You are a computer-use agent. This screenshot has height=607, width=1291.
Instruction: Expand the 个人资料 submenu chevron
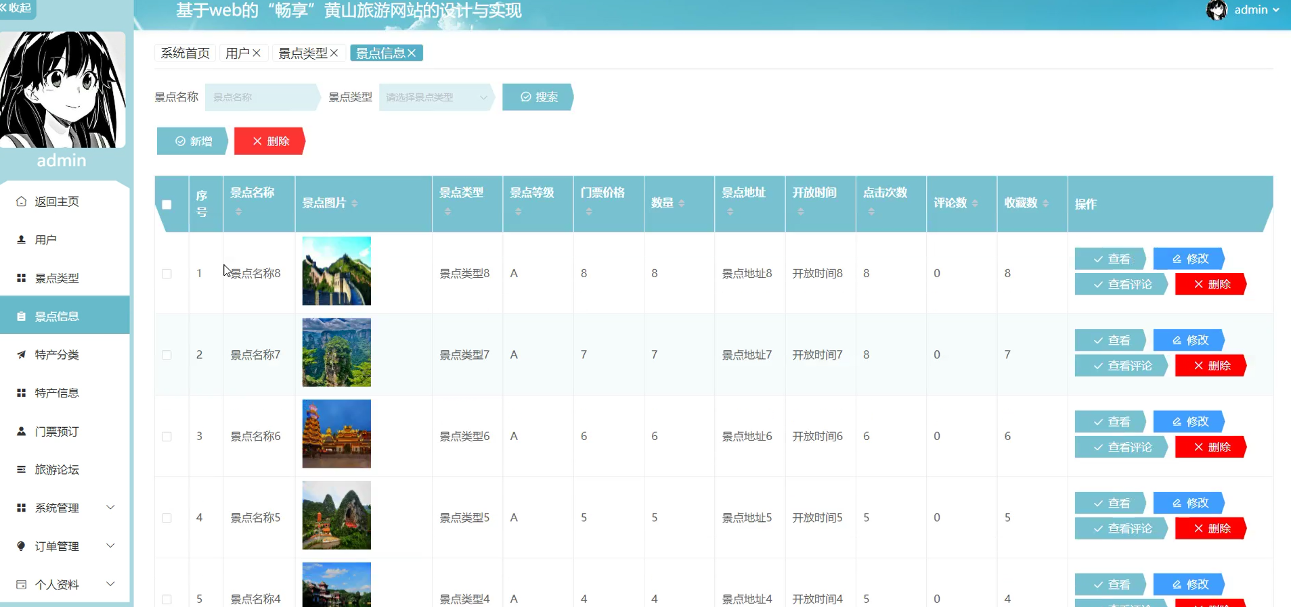pyautogui.click(x=110, y=584)
